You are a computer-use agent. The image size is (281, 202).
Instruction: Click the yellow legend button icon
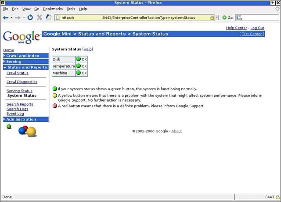55,96
